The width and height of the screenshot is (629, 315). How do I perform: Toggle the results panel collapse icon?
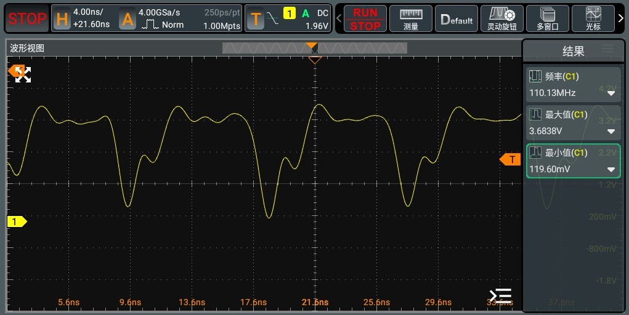501,296
